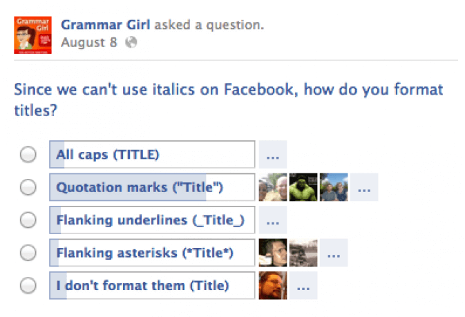
Task: Open the August 8 timestamp link
Action: pyautogui.click(x=89, y=42)
